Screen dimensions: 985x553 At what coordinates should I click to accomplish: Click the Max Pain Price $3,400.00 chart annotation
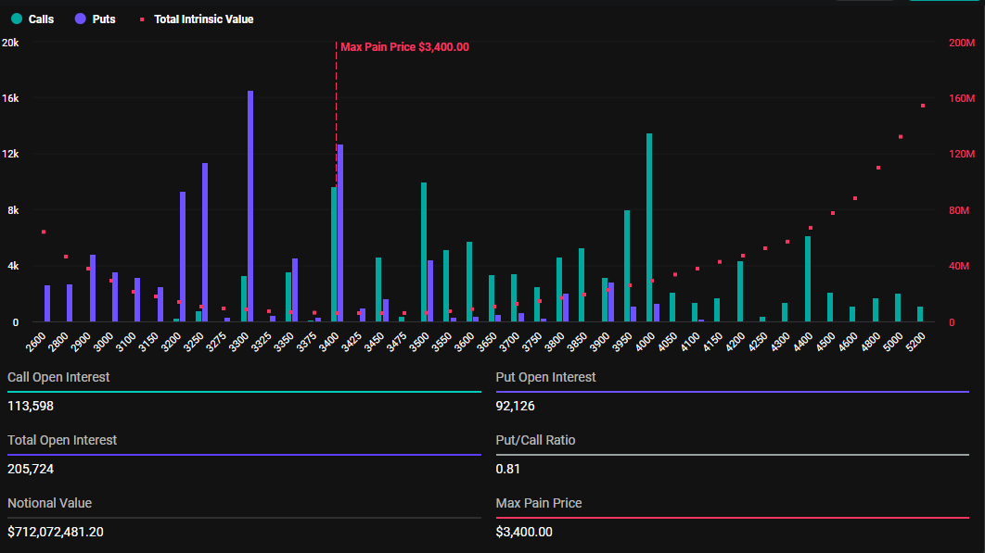404,47
